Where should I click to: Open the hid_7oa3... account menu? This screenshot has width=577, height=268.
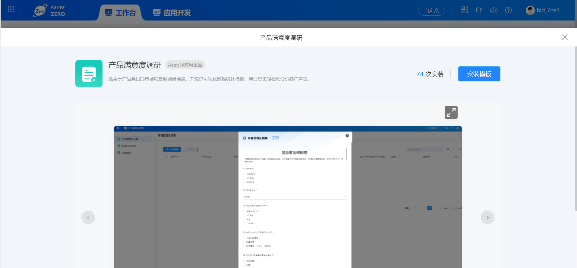550,11
